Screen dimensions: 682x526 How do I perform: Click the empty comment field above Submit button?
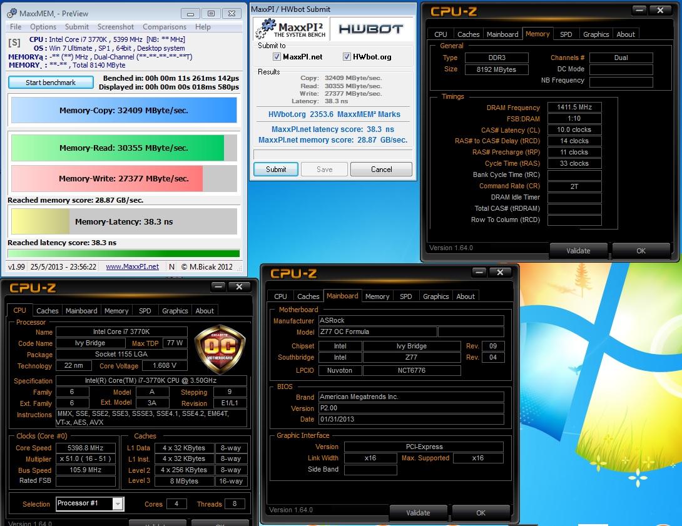(x=333, y=154)
